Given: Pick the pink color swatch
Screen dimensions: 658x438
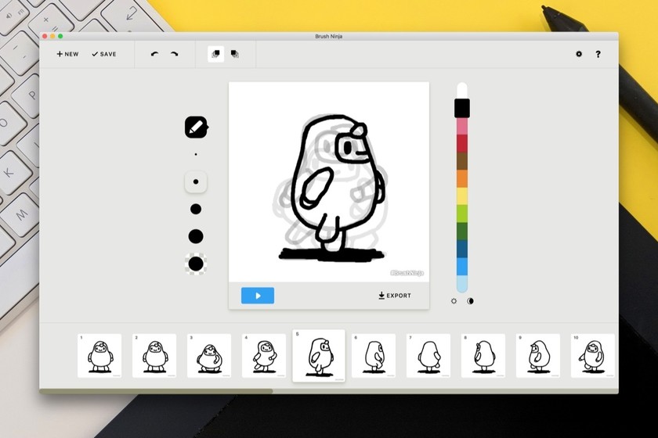Looking at the screenshot, I should coord(462,126).
